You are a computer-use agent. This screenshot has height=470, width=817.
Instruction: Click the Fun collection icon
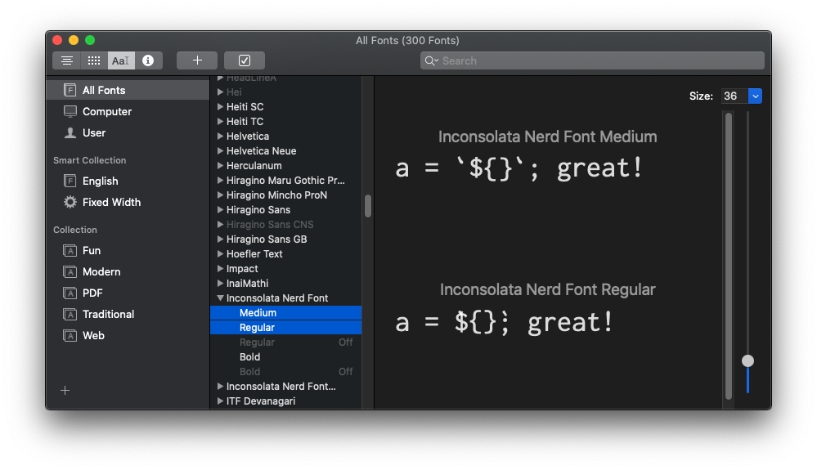pos(70,250)
